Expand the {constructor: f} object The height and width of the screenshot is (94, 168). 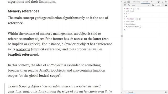pyautogui.click(x=127, y=27)
